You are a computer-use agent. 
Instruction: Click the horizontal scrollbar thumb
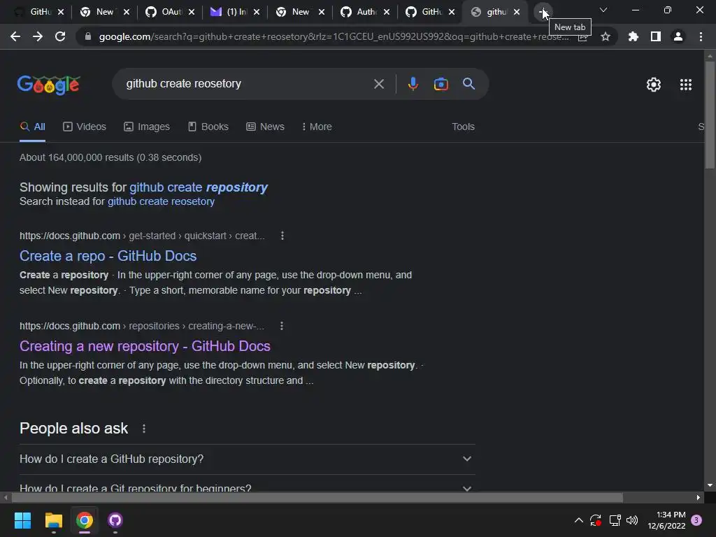(317, 497)
